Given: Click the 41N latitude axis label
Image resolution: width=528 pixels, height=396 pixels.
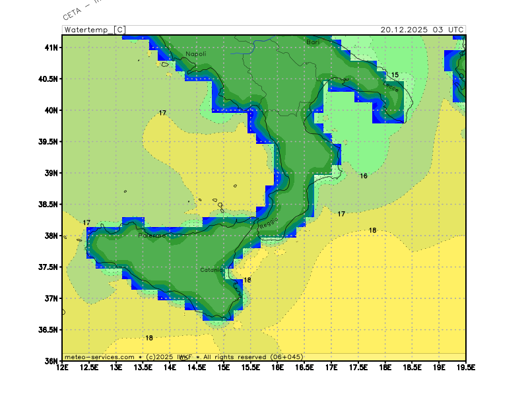Looking at the screenshot, I should click(x=51, y=48).
